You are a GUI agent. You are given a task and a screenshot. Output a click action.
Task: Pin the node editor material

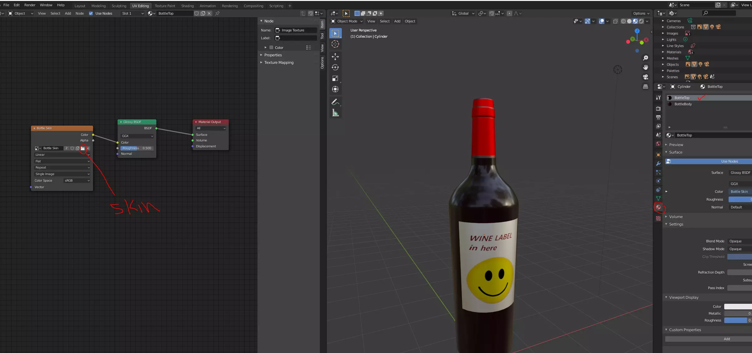click(x=217, y=13)
